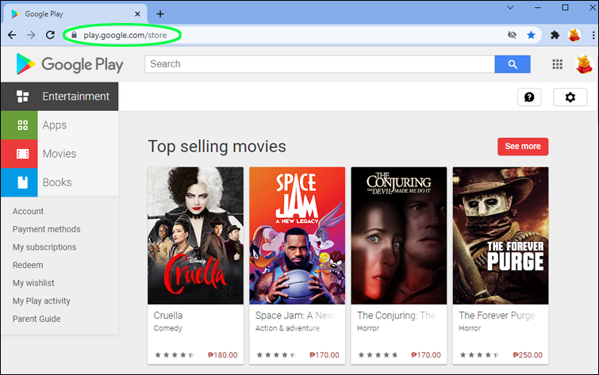The width and height of the screenshot is (599, 375).
Task: Open the Extensions puzzle piece icon
Action: point(555,35)
